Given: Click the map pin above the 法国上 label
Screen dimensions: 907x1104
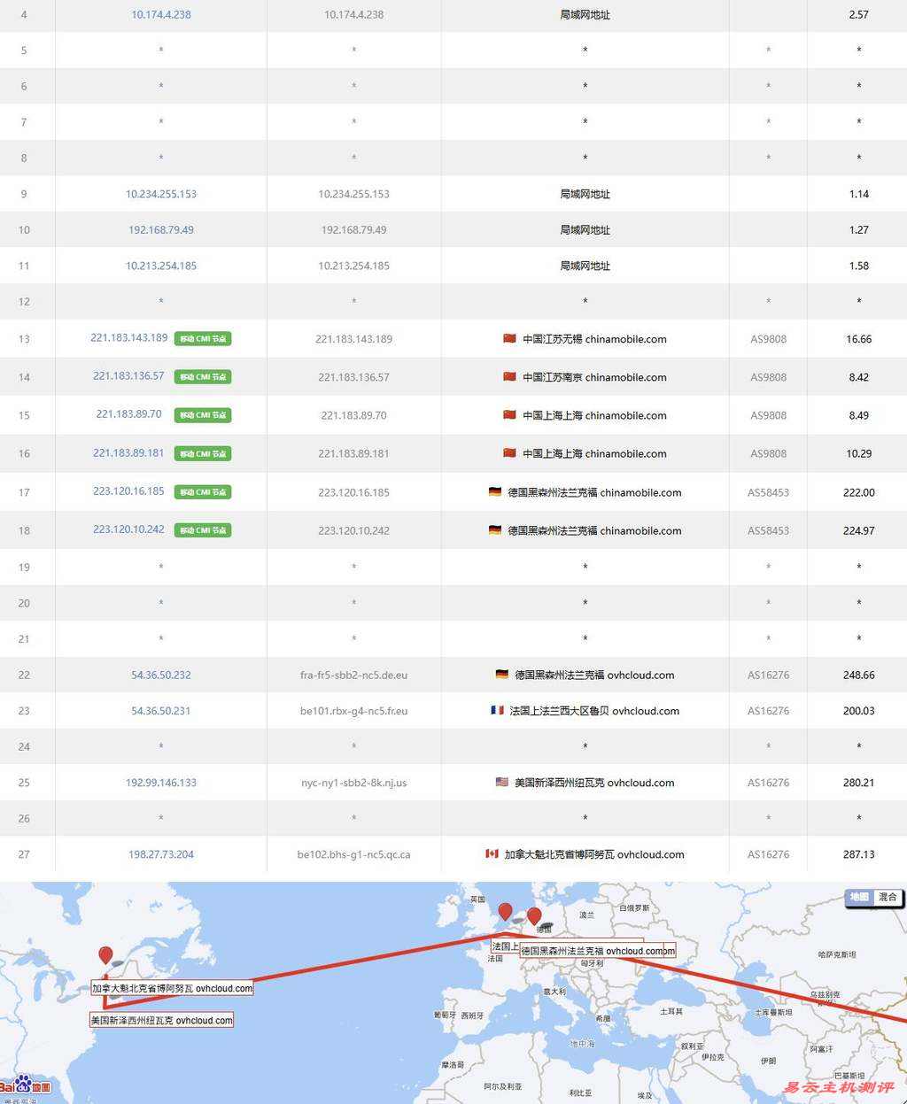Looking at the screenshot, I should click(x=505, y=911).
